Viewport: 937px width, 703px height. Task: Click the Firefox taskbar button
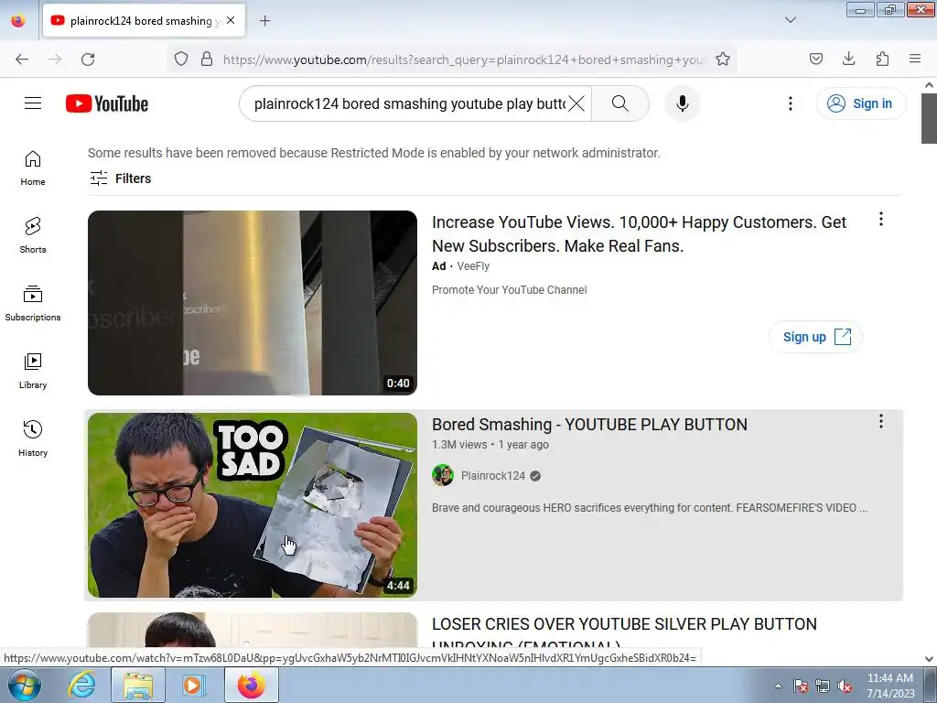point(251,686)
